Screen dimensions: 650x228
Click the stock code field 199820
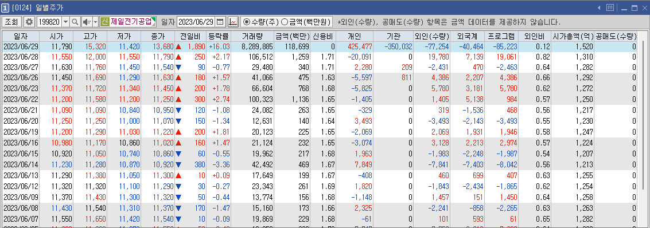[x=49, y=22]
